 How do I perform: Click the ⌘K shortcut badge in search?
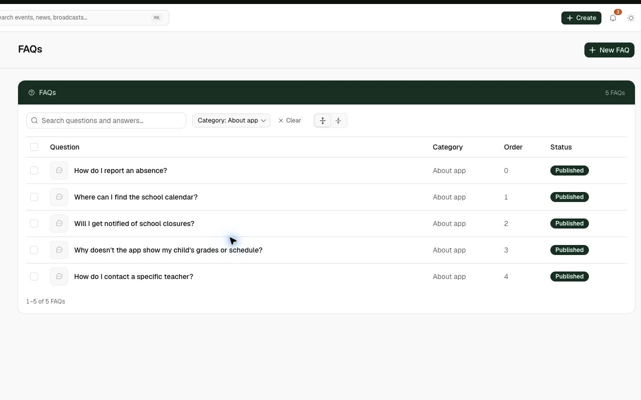coord(157,17)
